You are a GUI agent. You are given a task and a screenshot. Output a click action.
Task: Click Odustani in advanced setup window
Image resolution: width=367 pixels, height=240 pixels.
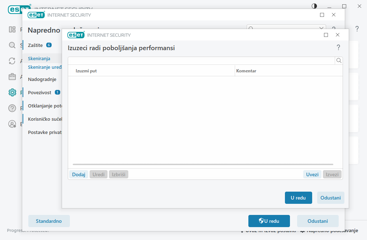[318, 221]
